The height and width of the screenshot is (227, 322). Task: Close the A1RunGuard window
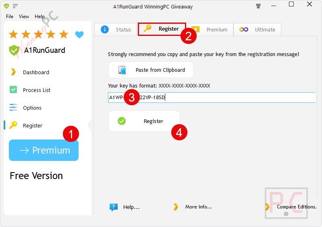[310, 4]
